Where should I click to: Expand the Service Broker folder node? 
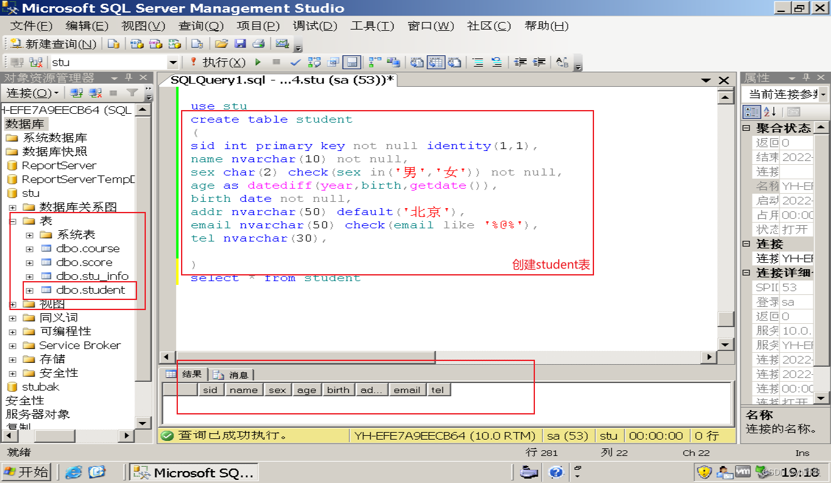[x=13, y=345]
